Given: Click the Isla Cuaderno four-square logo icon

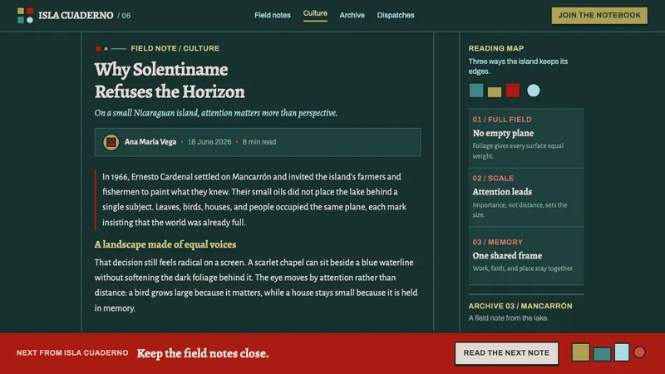Looking at the screenshot, I should tap(25, 15).
